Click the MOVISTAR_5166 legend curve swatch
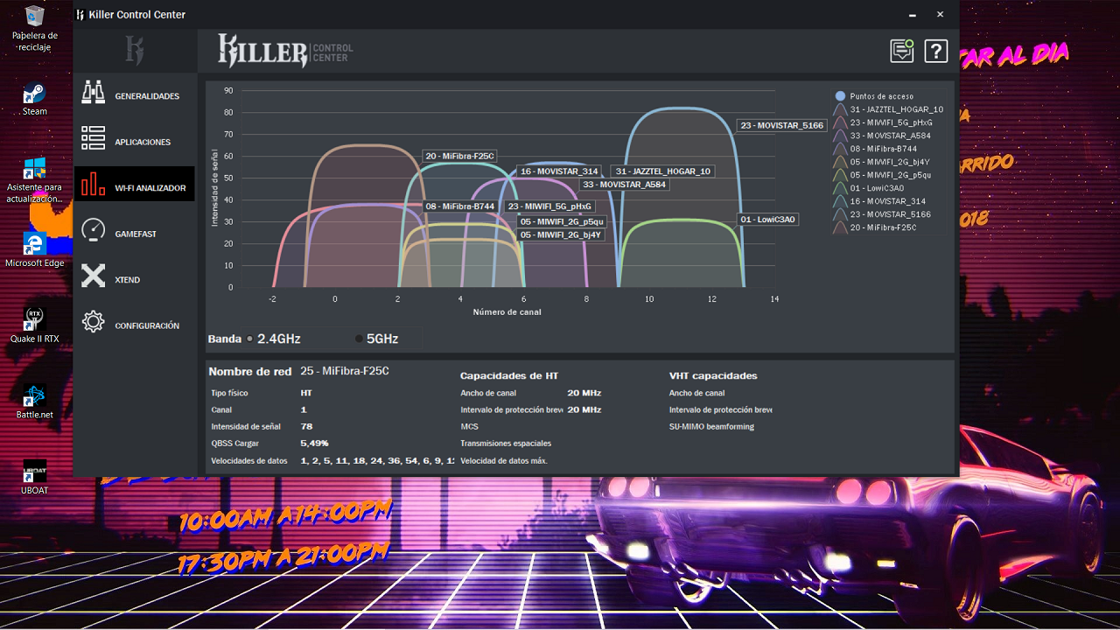 (840, 214)
